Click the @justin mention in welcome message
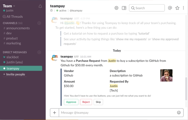The height and width of the screenshot is (120, 188). coord(69,23)
